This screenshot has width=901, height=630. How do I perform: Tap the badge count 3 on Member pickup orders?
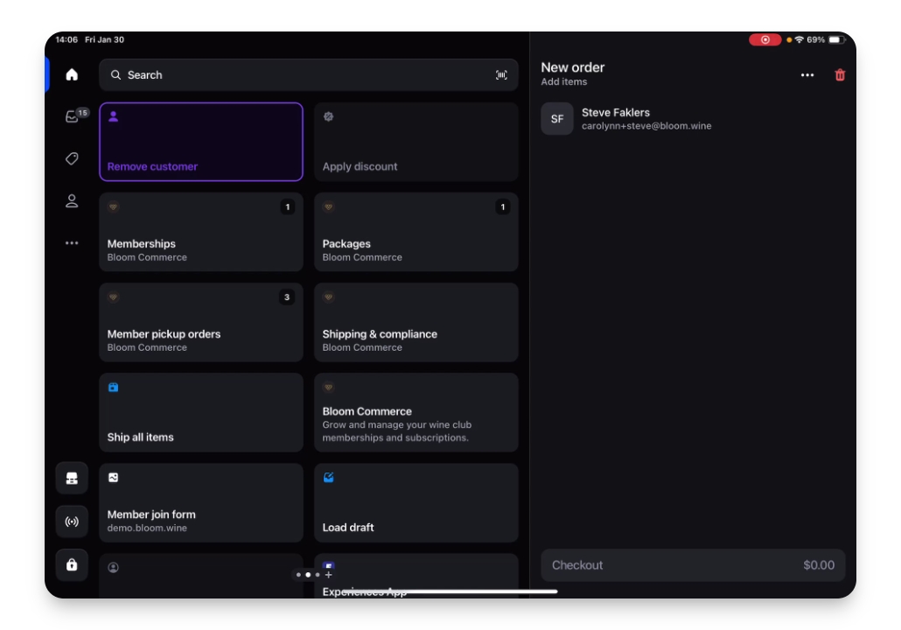tap(287, 297)
